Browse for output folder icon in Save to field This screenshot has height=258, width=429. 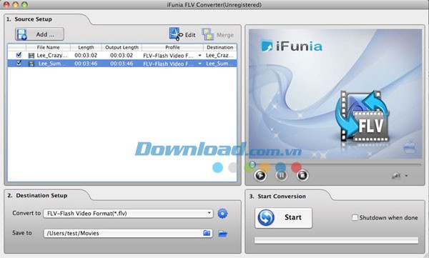coord(207,233)
